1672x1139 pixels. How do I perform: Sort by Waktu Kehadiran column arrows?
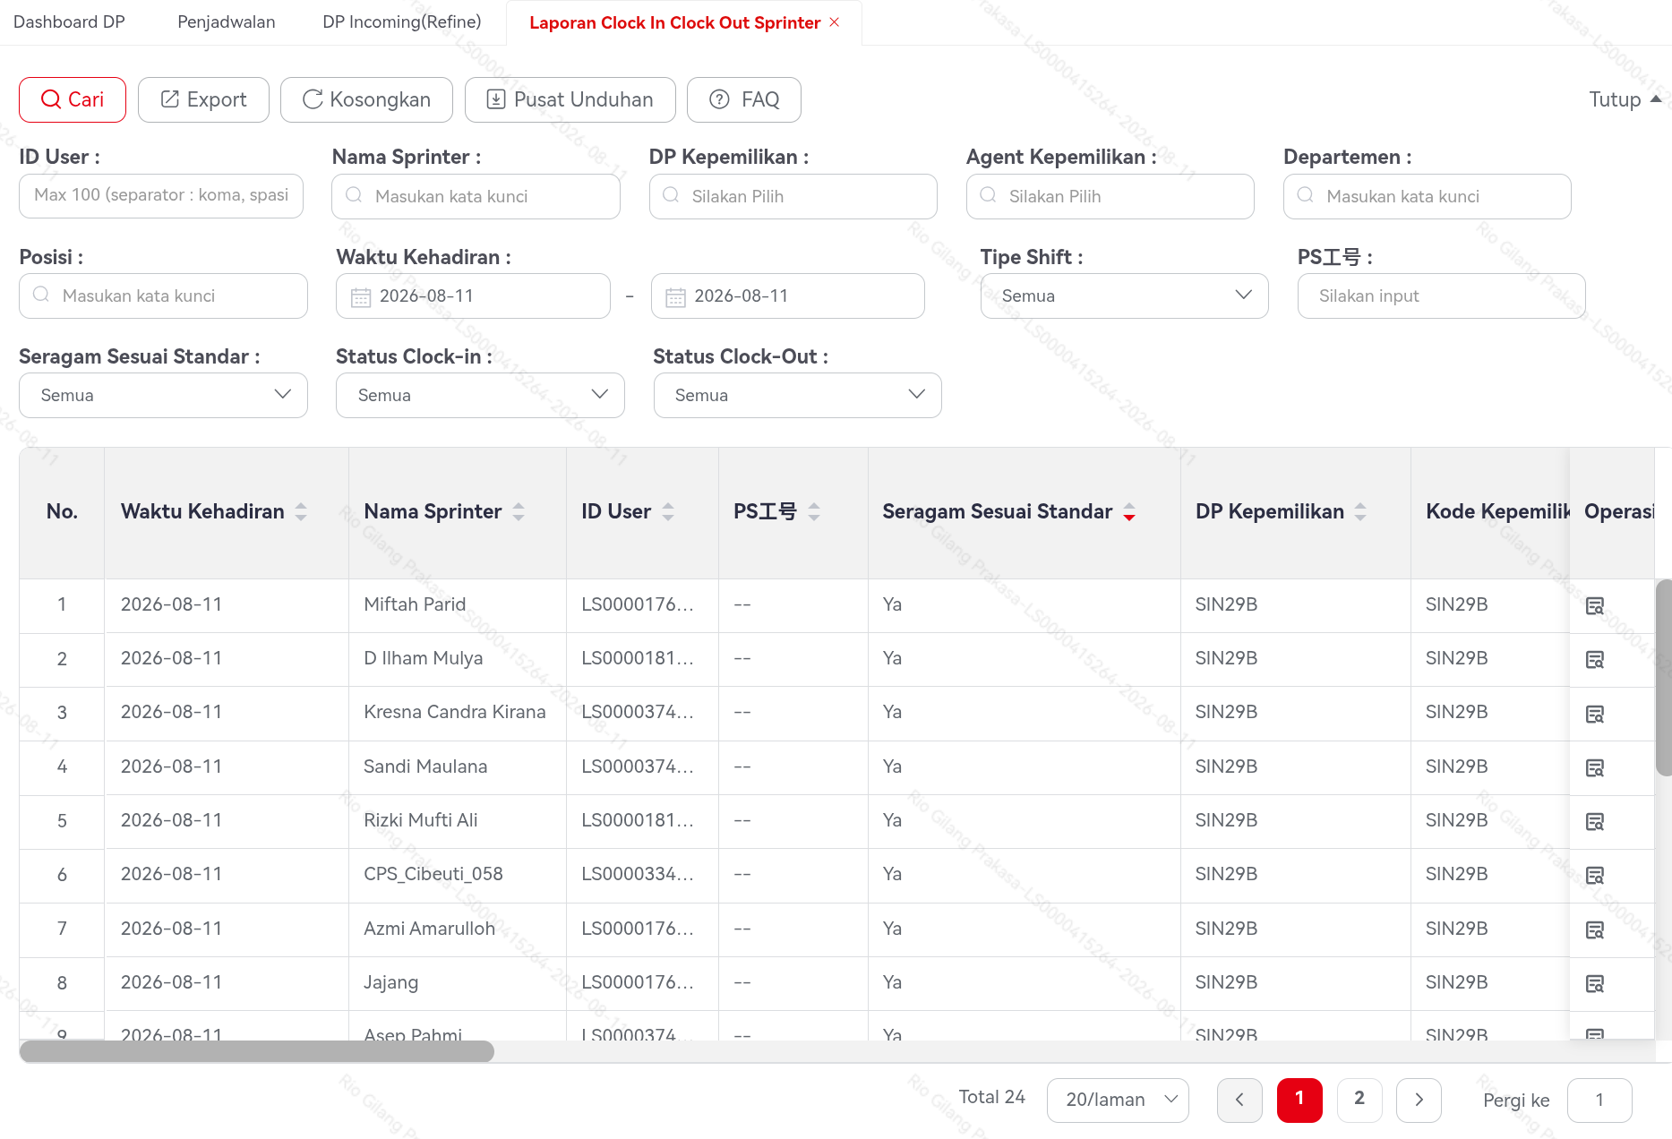(301, 512)
